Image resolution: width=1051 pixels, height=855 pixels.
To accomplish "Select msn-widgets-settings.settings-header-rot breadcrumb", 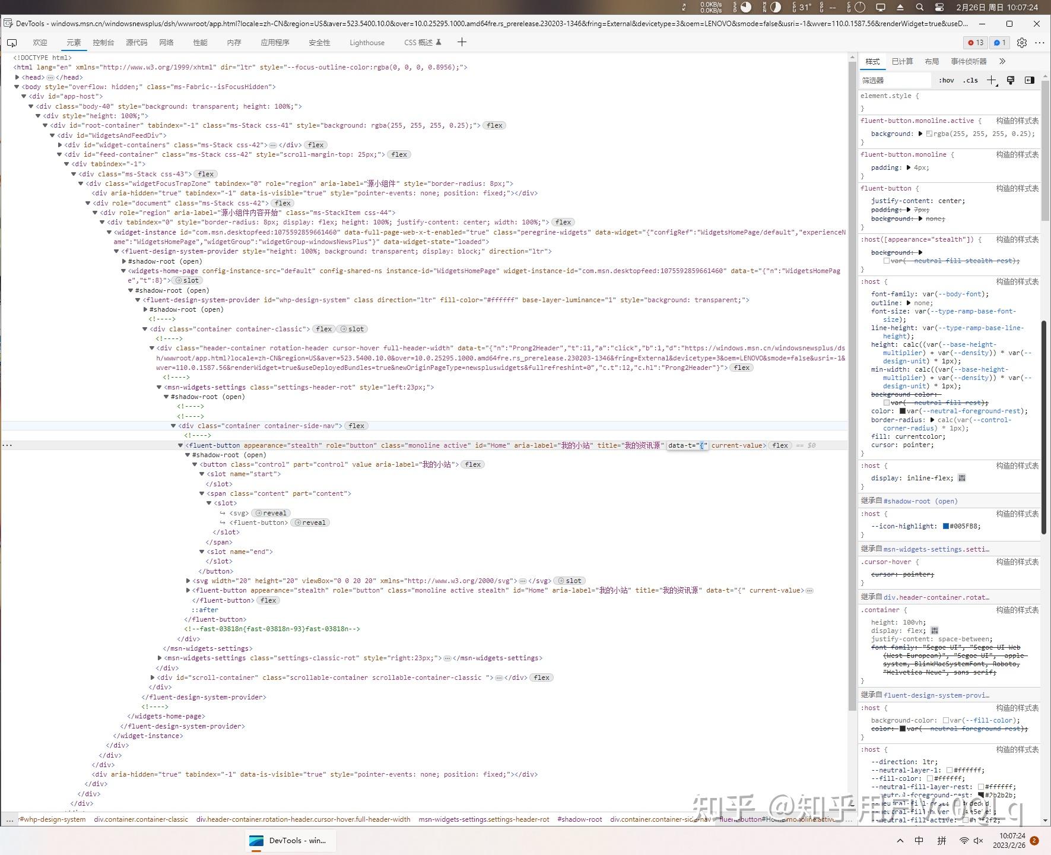I will 484,819.
